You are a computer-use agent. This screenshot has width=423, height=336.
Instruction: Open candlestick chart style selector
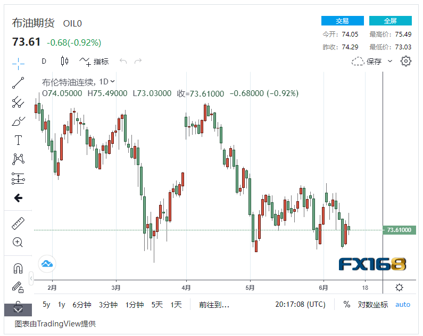point(64,61)
